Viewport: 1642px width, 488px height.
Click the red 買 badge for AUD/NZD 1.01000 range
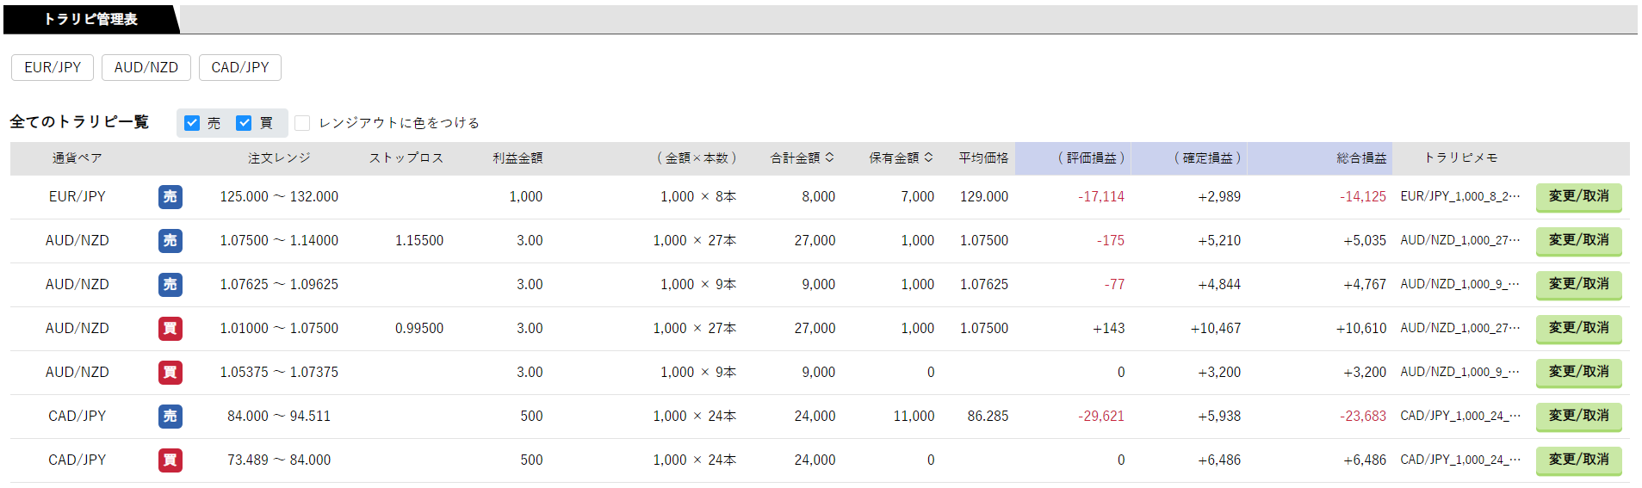(170, 329)
